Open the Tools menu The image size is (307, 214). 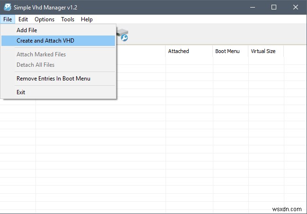(x=68, y=19)
